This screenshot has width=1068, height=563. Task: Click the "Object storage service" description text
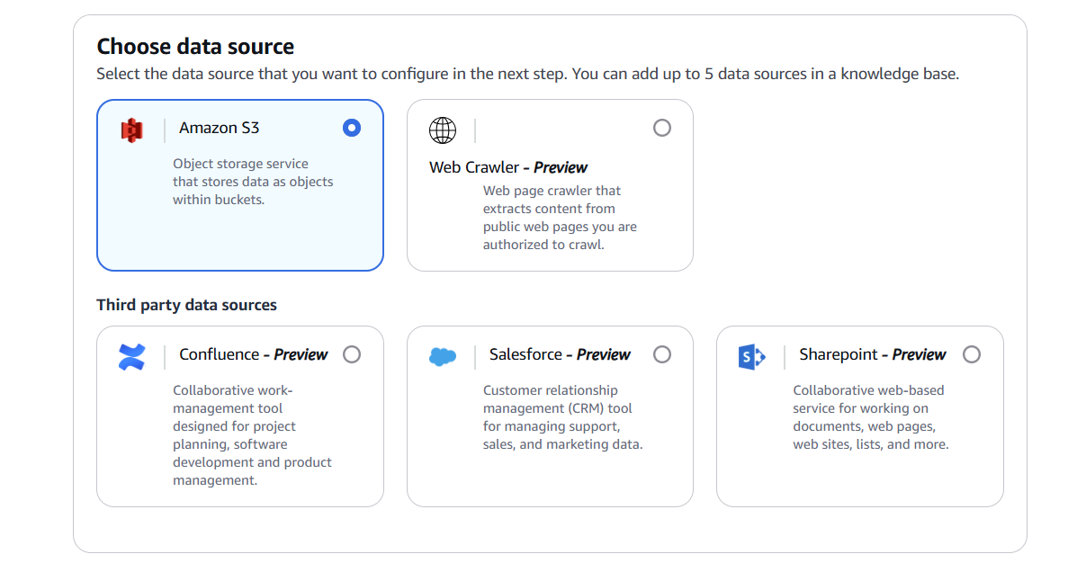(x=253, y=182)
